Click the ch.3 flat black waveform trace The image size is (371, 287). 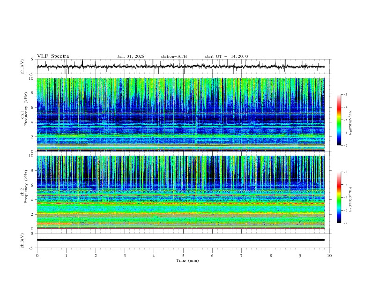[181, 240]
